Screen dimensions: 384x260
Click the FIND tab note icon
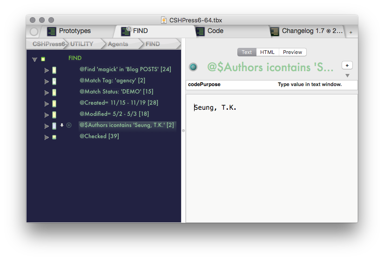coord(126,31)
